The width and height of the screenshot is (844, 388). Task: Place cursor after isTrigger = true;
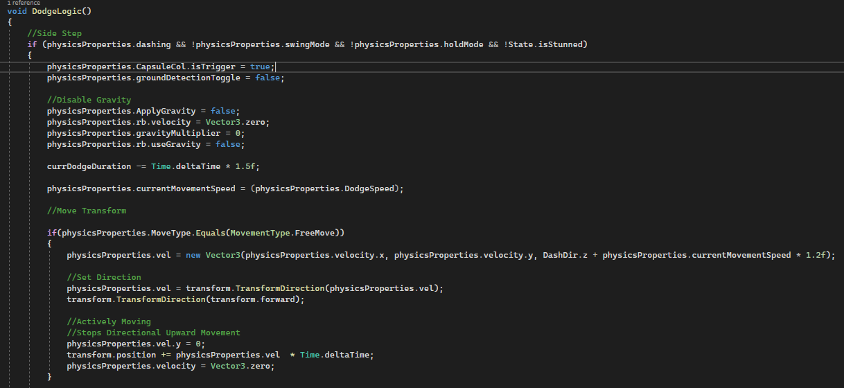276,67
